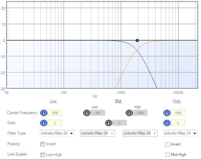Screen dimensions: 201x160
Task: Click the Low corner frequency adjust icon
Action: [44, 113]
